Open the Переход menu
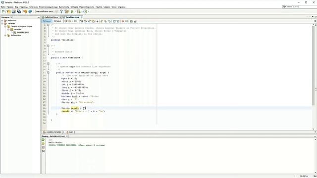This screenshot has height=178, width=317. click(23, 7)
